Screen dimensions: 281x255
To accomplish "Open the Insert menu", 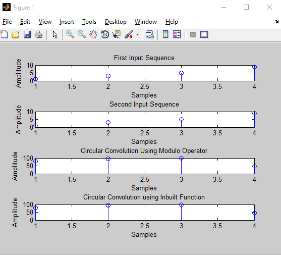I will pos(67,22).
